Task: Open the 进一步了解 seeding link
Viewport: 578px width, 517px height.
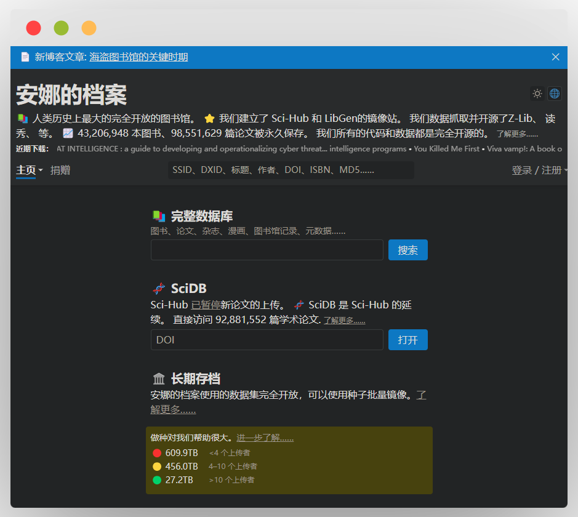Action: pos(265,438)
